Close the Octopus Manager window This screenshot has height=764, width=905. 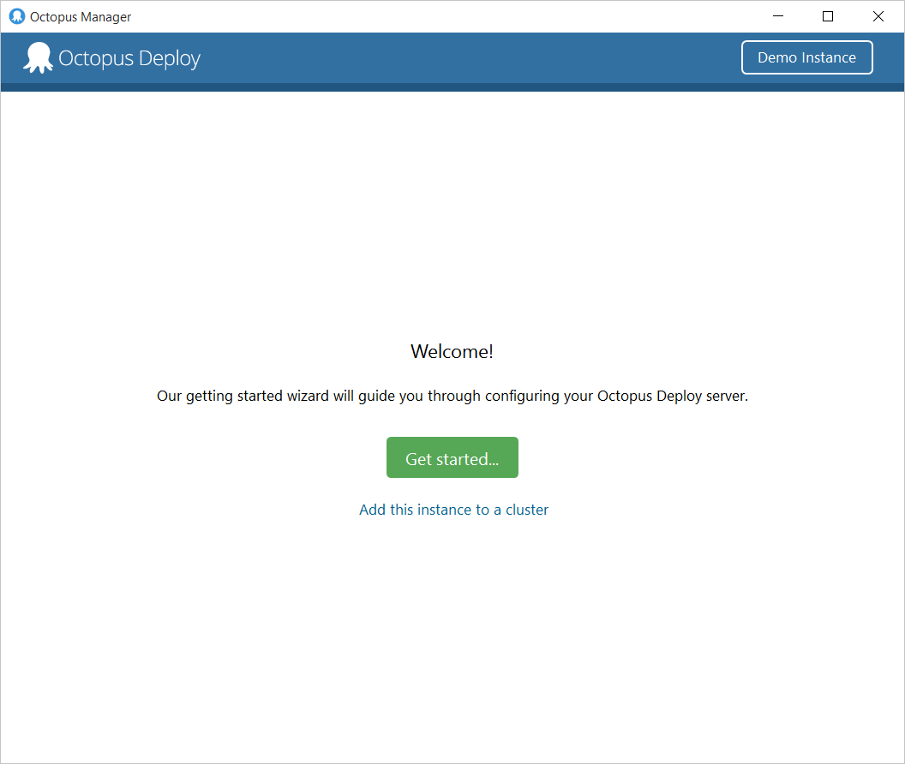878,16
